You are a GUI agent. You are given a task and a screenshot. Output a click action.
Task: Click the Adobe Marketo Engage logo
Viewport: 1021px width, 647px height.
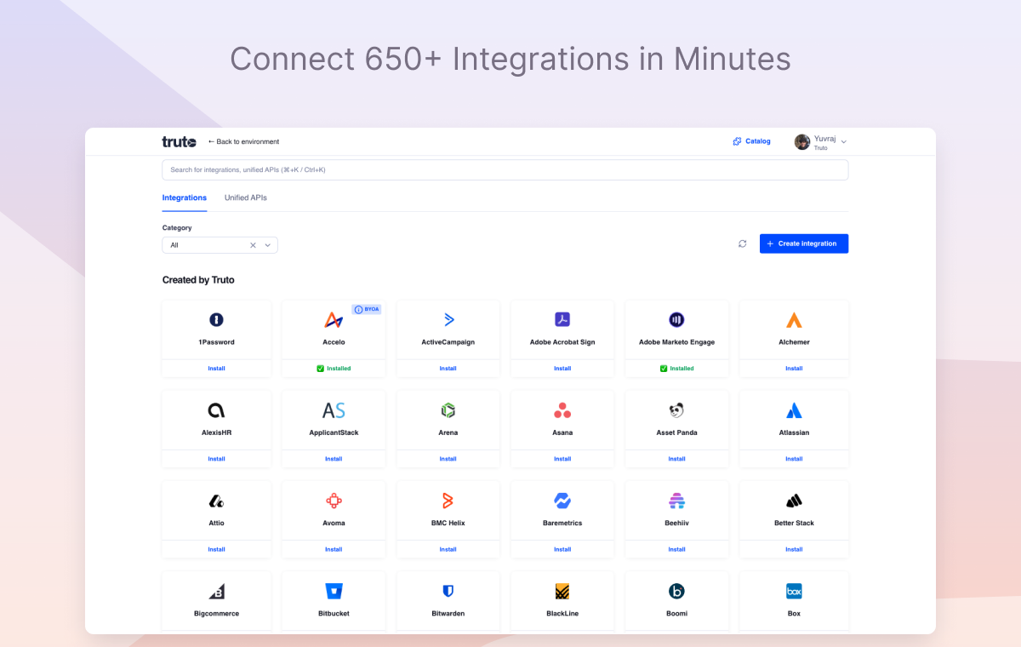click(676, 320)
